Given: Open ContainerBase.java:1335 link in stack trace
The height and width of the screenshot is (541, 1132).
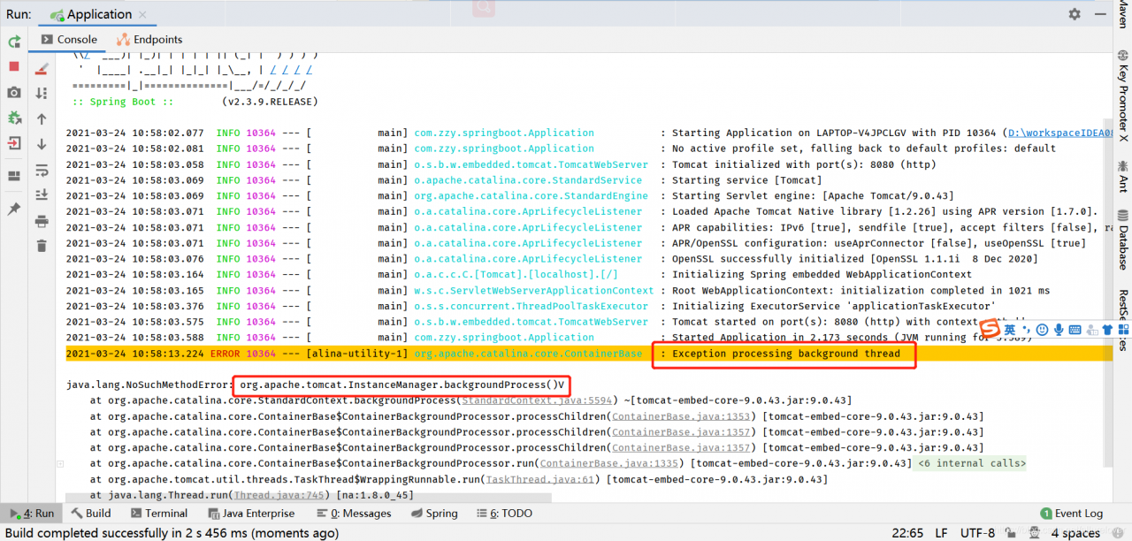Looking at the screenshot, I should pos(609,463).
